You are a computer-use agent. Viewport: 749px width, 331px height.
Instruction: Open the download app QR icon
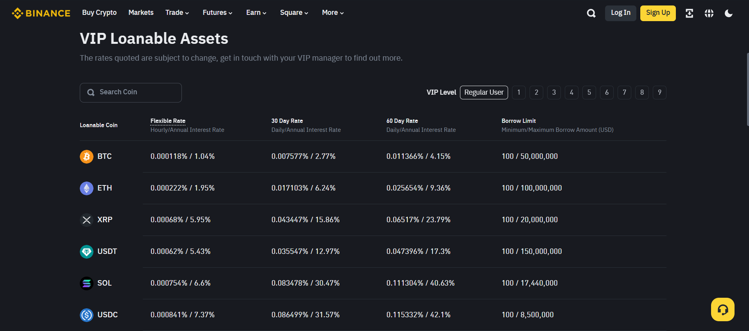click(690, 13)
